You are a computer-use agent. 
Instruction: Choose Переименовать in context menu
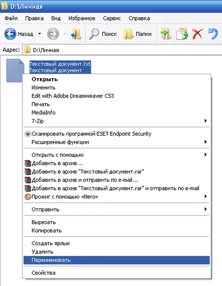pyautogui.click(x=117, y=260)
